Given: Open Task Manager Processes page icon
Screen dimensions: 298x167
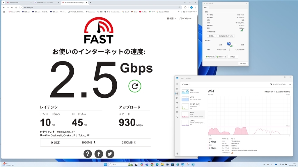Looking at the screenshot, I should [x=177, y=89].
